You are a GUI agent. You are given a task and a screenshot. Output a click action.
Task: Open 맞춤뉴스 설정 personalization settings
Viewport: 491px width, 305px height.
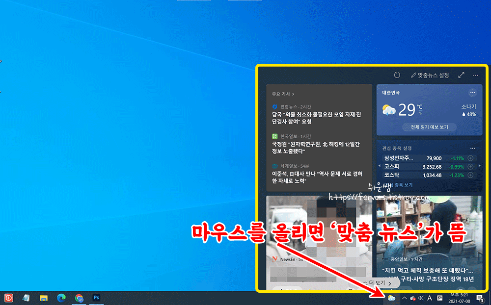click(x=430, y=76)
